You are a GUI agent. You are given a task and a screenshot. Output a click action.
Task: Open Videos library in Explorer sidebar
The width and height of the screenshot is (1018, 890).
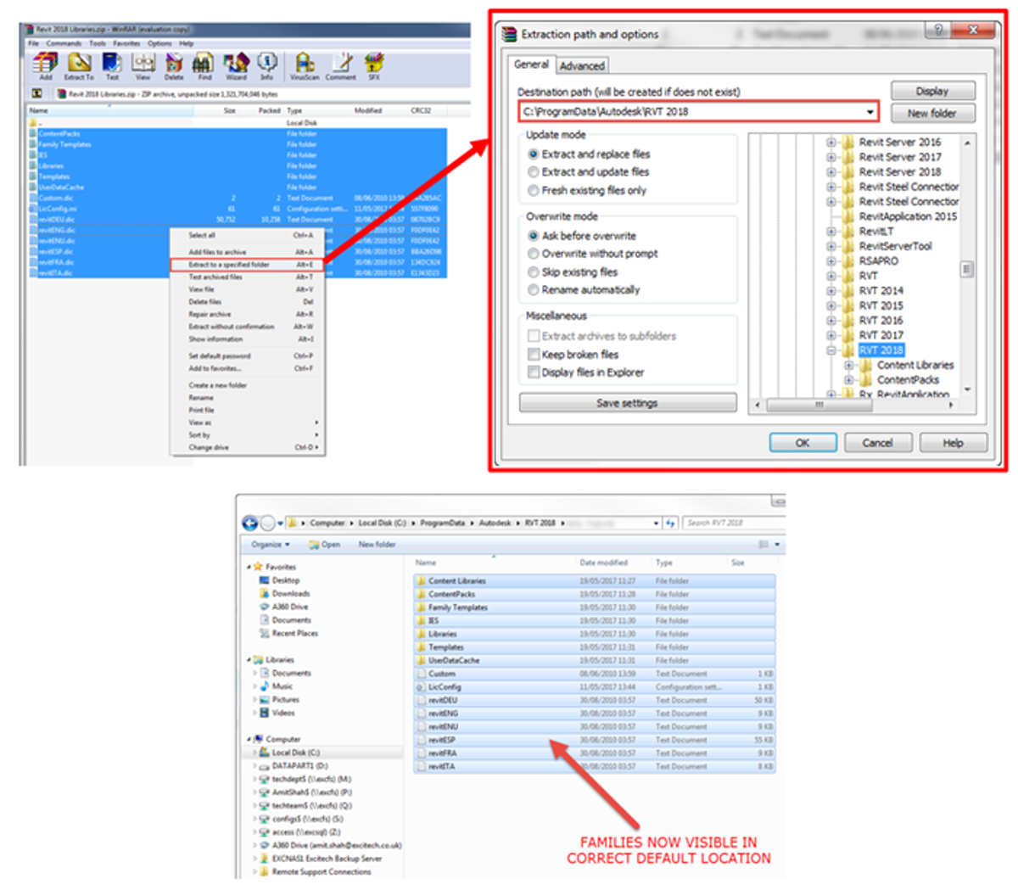coord(282,713)
